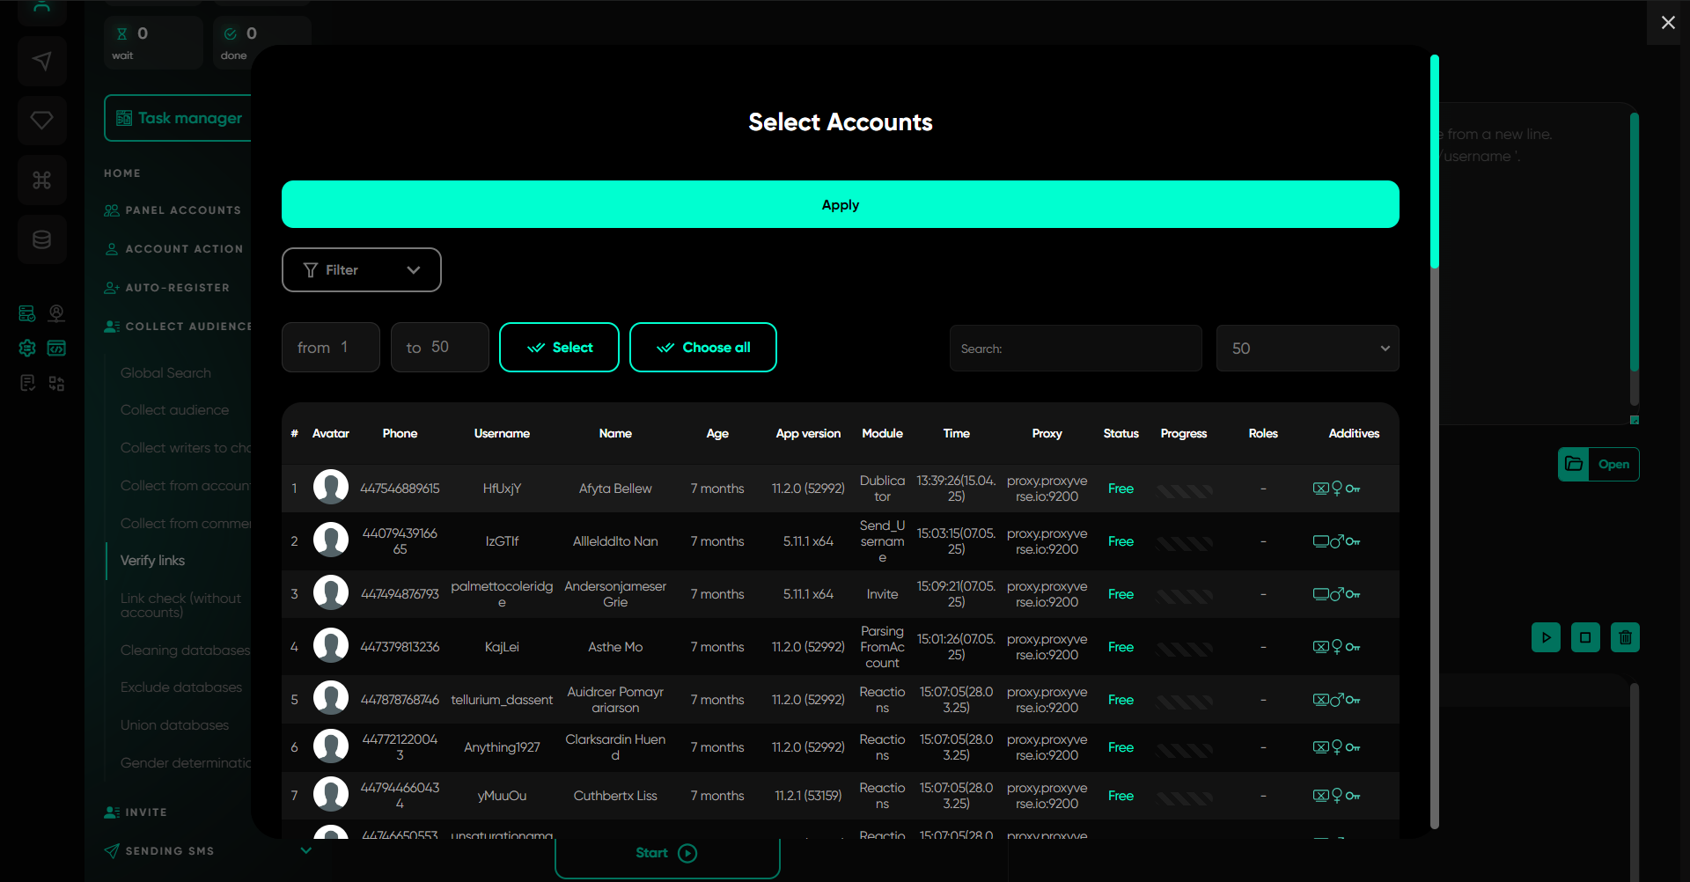
Task: Expand the Sending SMS section chevron
Action: pyautogui.click(x=305, y=850)
